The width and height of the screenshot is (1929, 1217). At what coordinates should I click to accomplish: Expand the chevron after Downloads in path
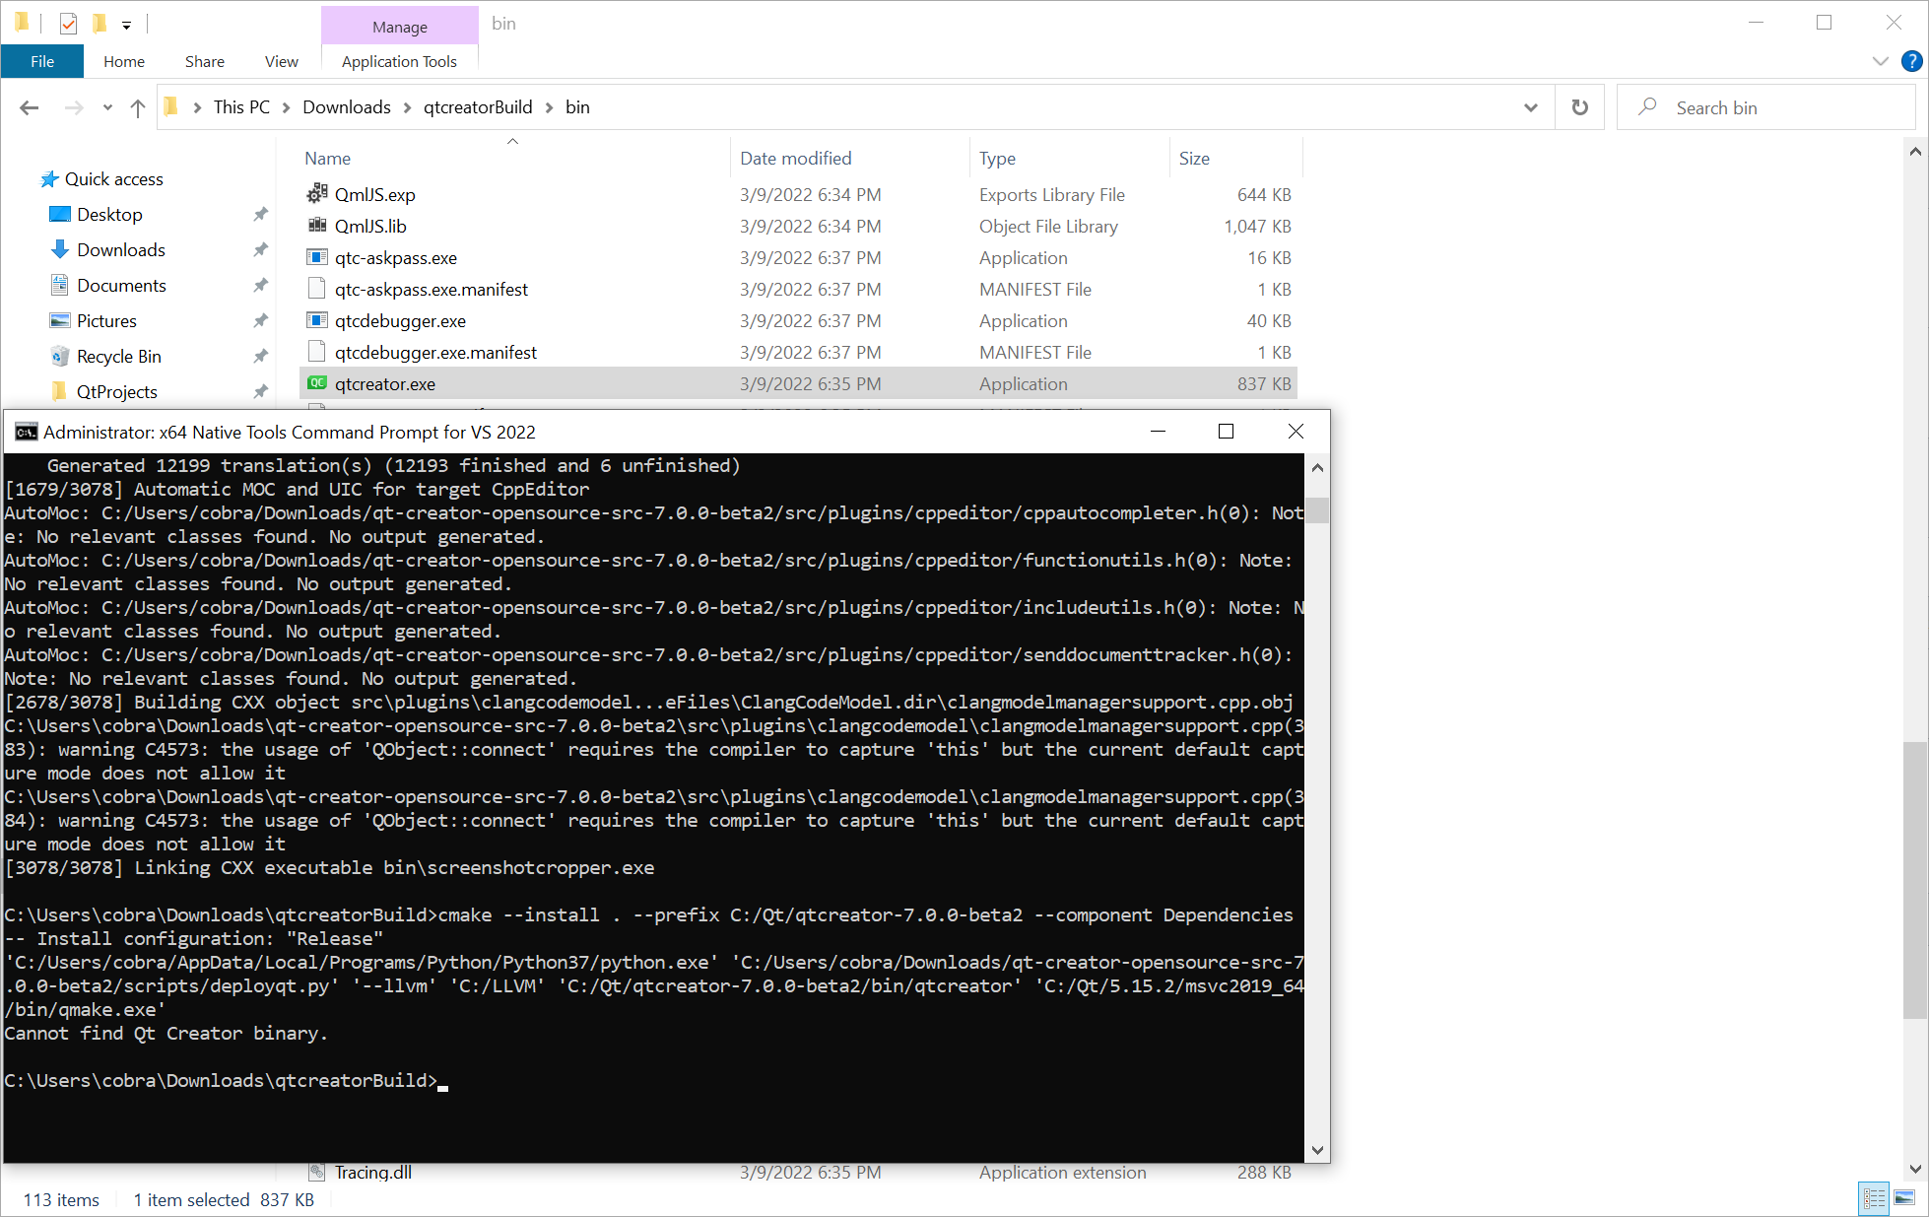407,107
